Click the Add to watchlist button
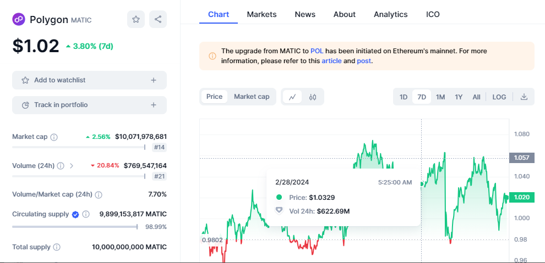545x263 pixels. point(89,80)
